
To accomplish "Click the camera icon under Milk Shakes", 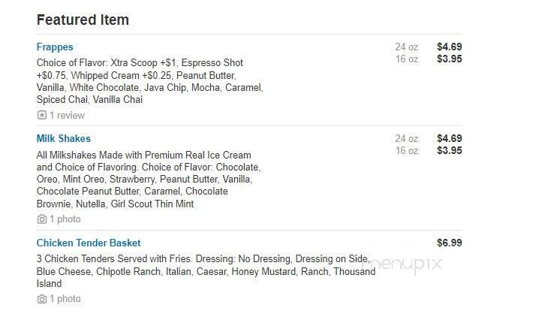I will [x=41, y=219].
